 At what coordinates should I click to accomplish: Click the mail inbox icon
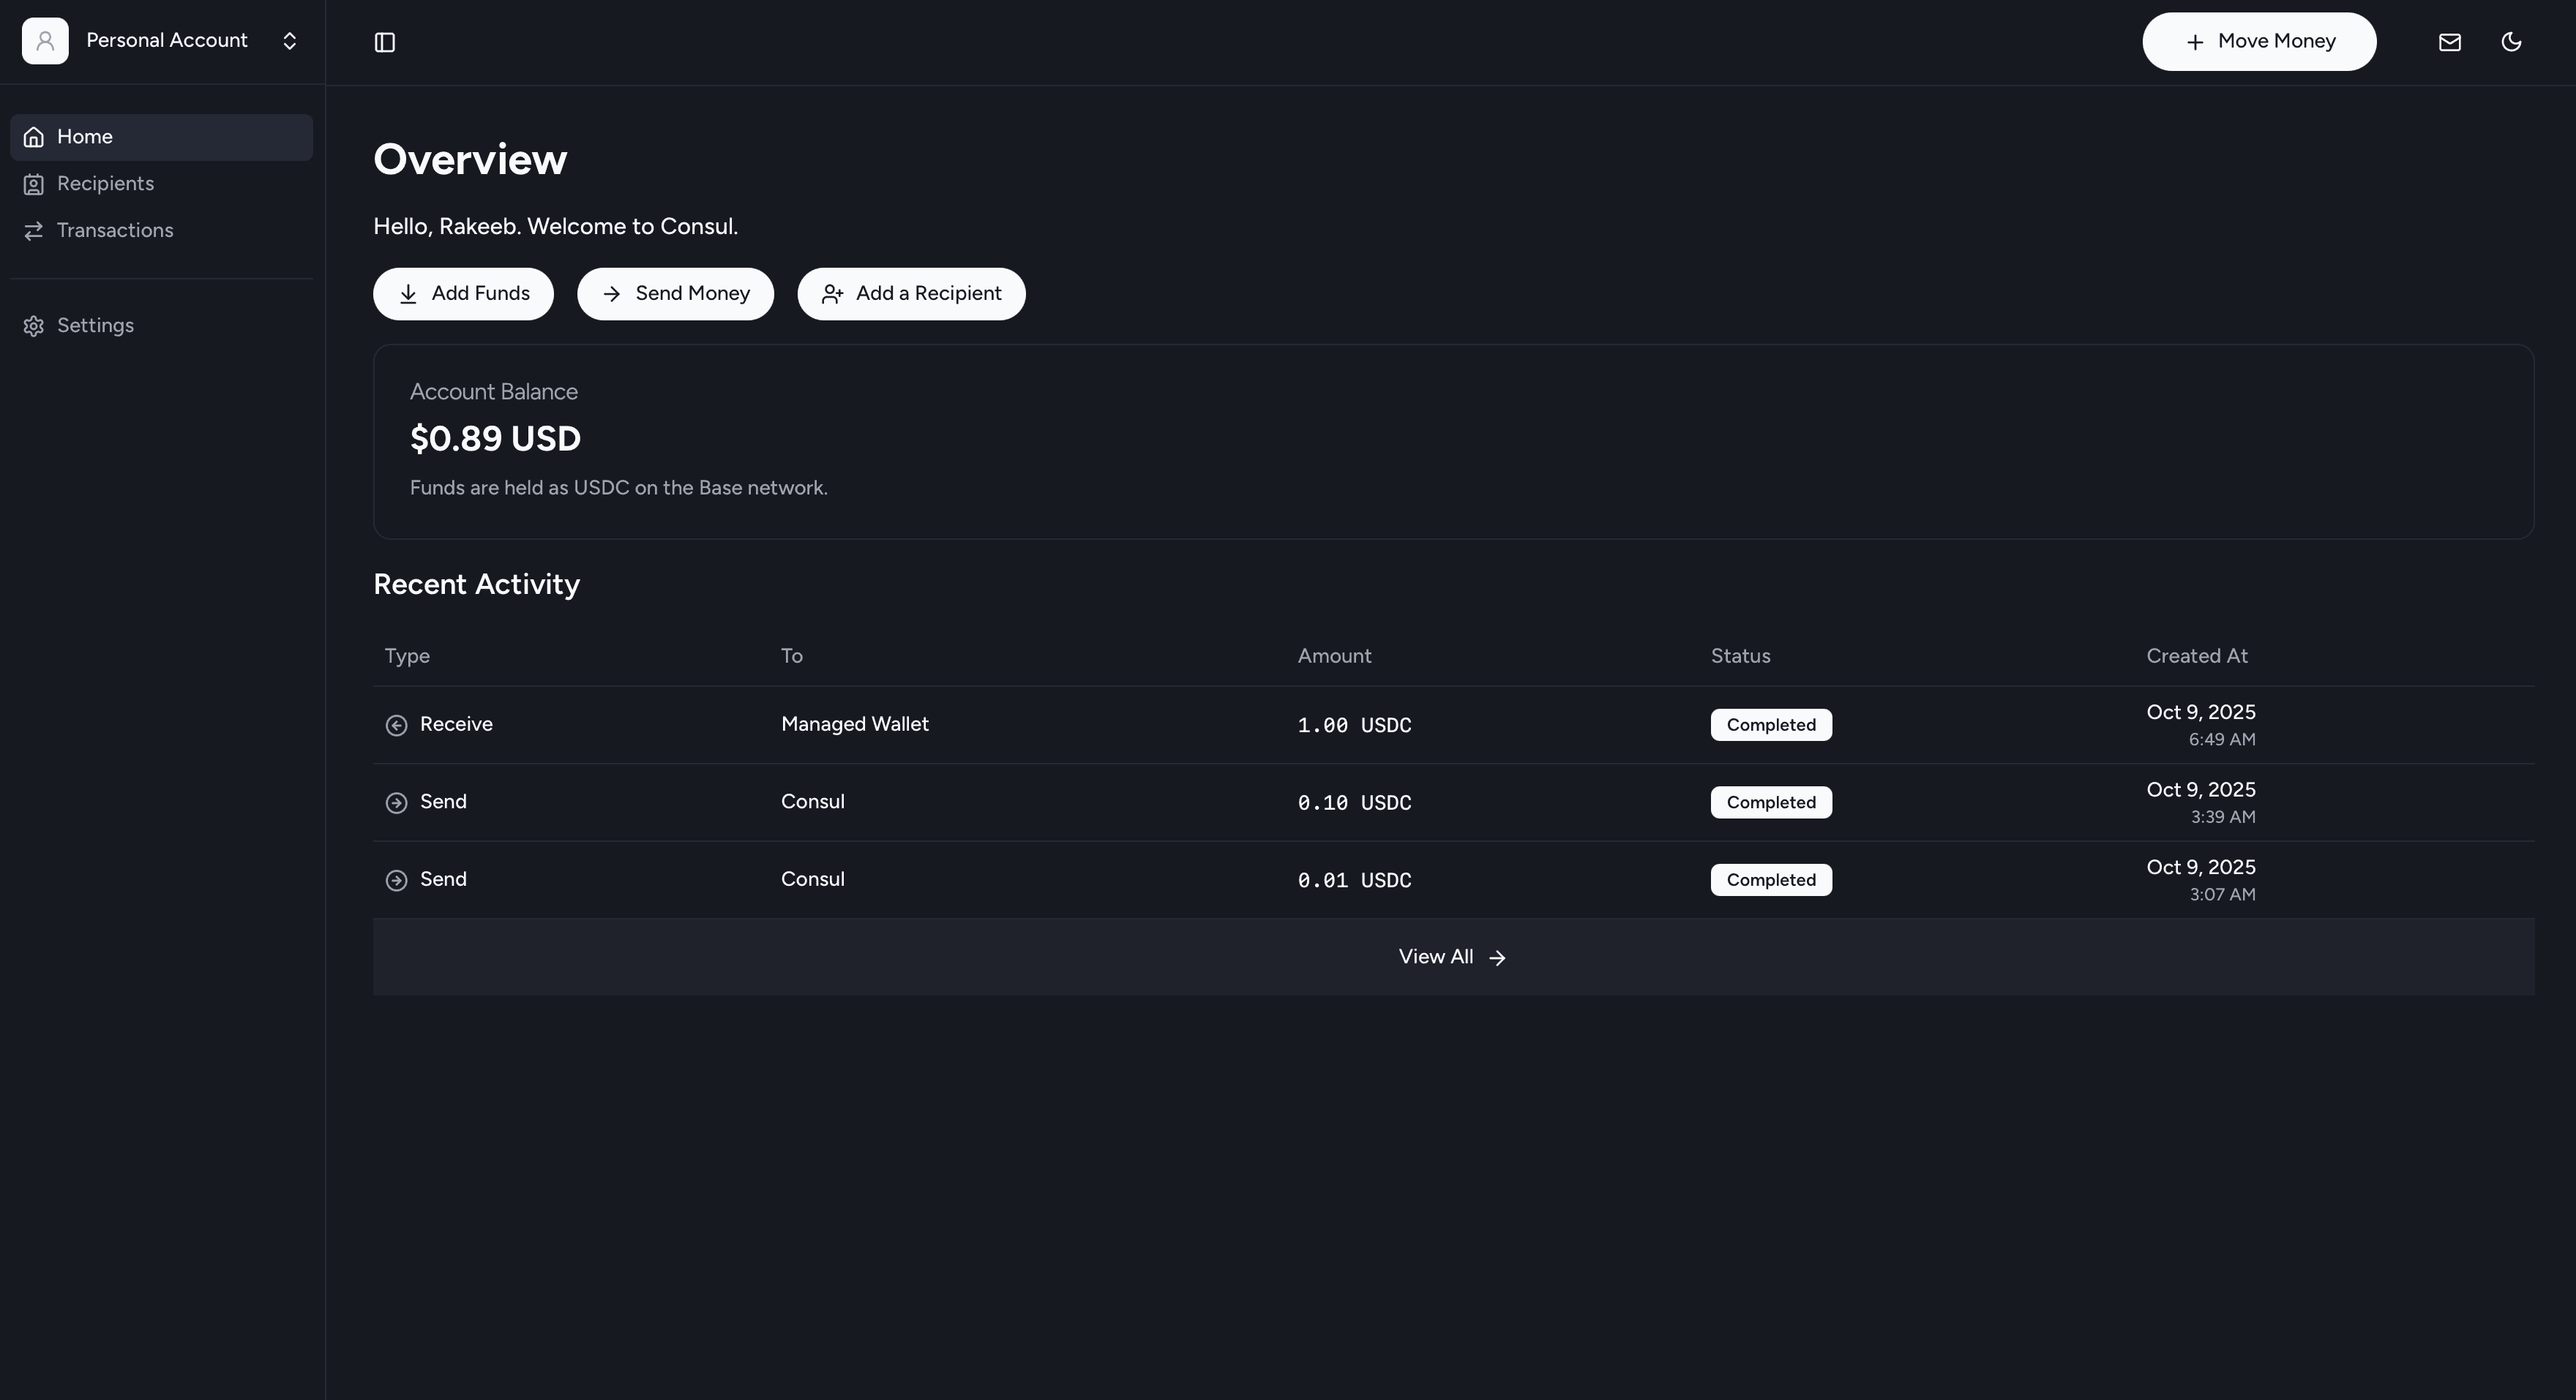coord(2449,42)
